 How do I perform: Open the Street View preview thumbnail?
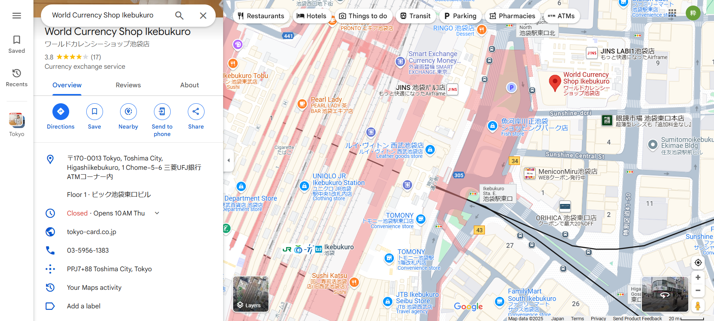pos(665,294)
